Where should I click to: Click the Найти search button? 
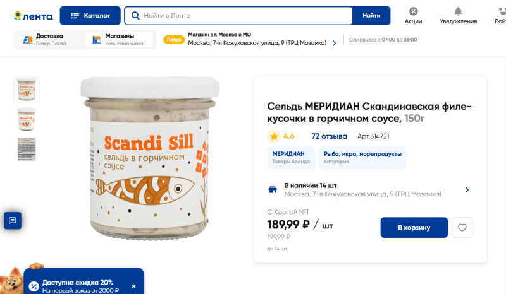[x=371, y=15]
